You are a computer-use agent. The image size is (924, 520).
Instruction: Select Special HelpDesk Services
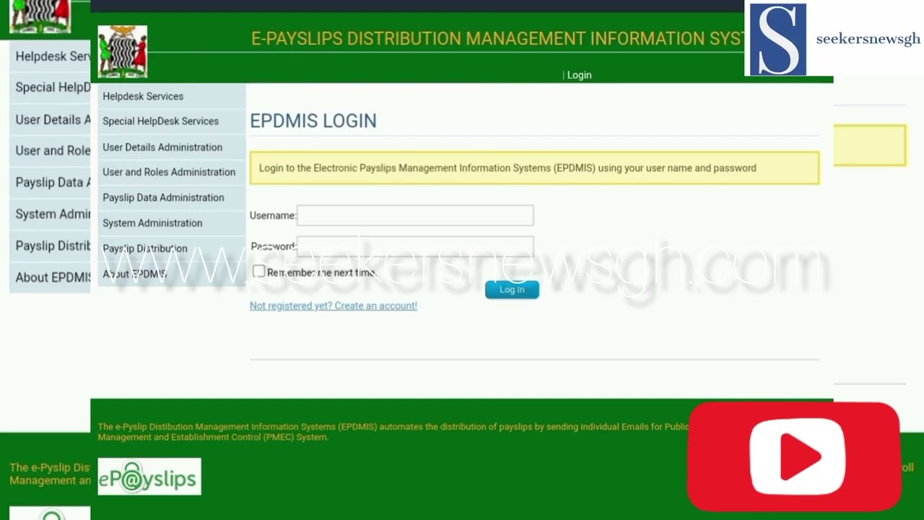click(160, 121)
